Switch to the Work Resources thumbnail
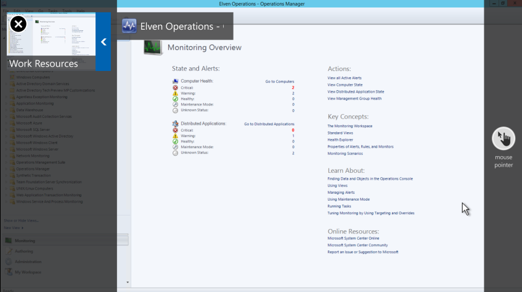 51,41
